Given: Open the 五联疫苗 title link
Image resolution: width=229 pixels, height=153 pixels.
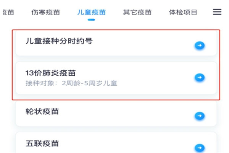Looking at the screenshot, I should click(42, 143).
